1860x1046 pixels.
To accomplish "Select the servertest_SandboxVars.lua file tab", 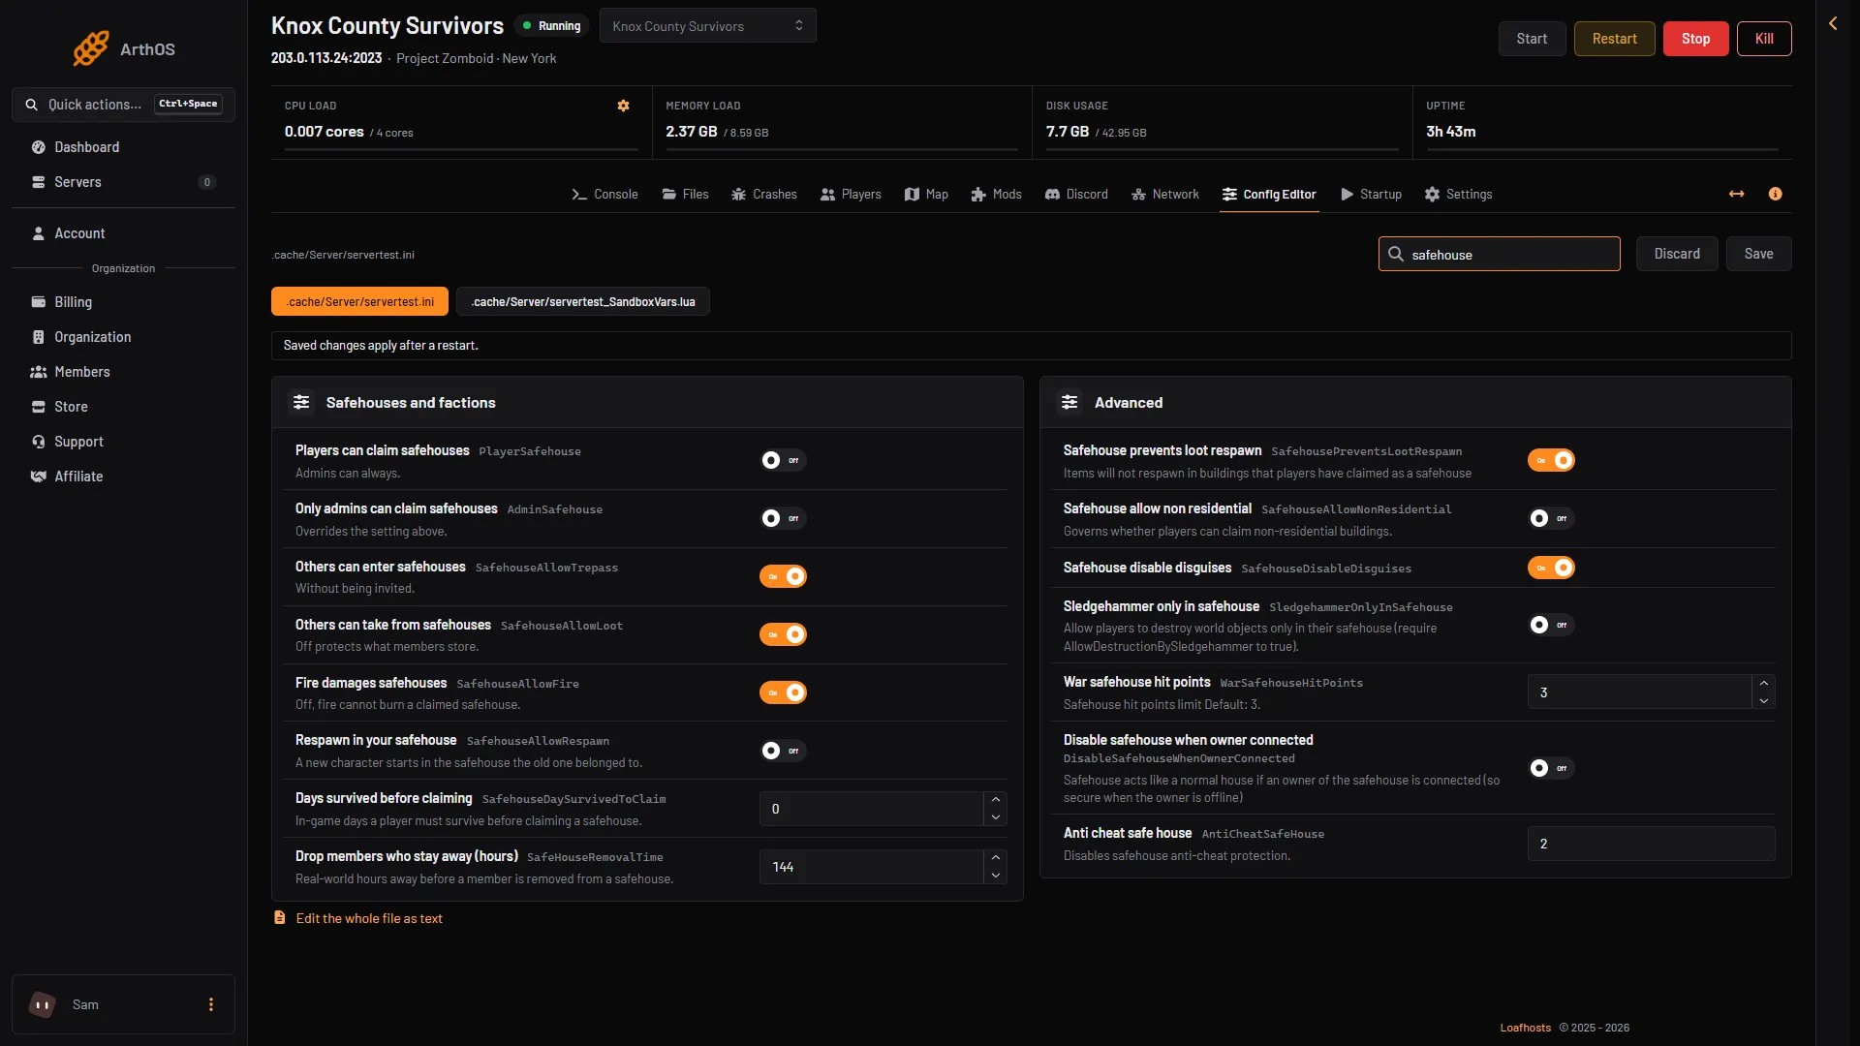I will pyautogui.click(x=583, y=301).
